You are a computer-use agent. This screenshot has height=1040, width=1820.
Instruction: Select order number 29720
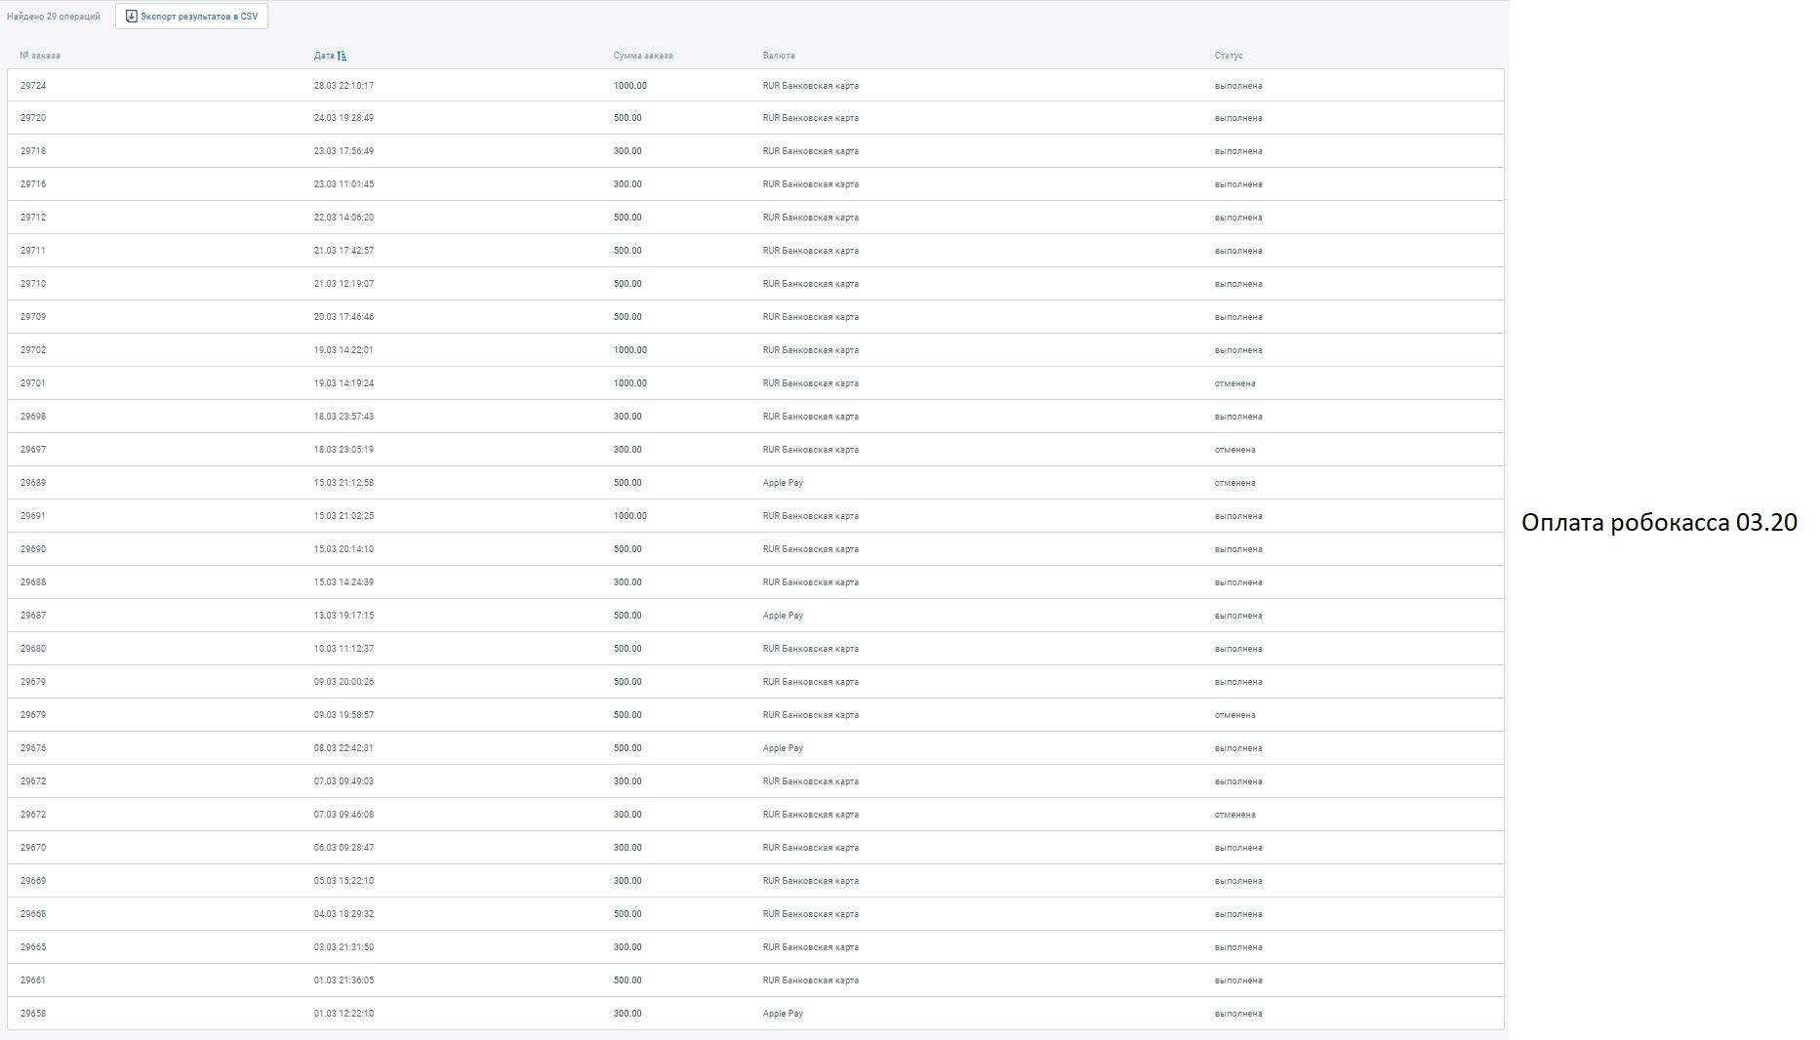click(33, 118)
